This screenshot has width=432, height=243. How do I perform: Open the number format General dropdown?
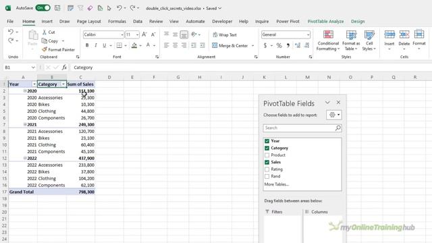(308, 34)
